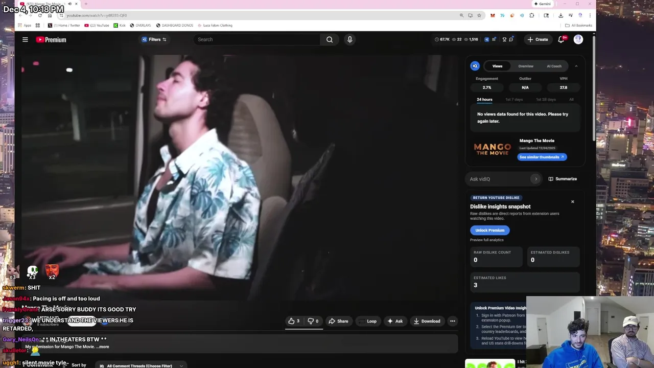
Task: Click Unlock Premium button
Action: tap(489, 230)
